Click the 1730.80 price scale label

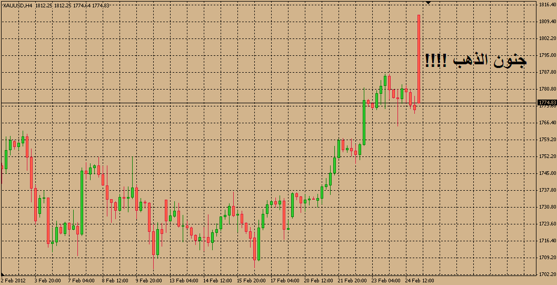pyautogui.click(x=548, y=207)
